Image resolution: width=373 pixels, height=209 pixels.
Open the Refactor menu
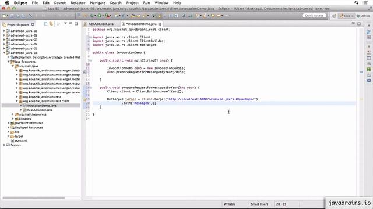(78, 3)
